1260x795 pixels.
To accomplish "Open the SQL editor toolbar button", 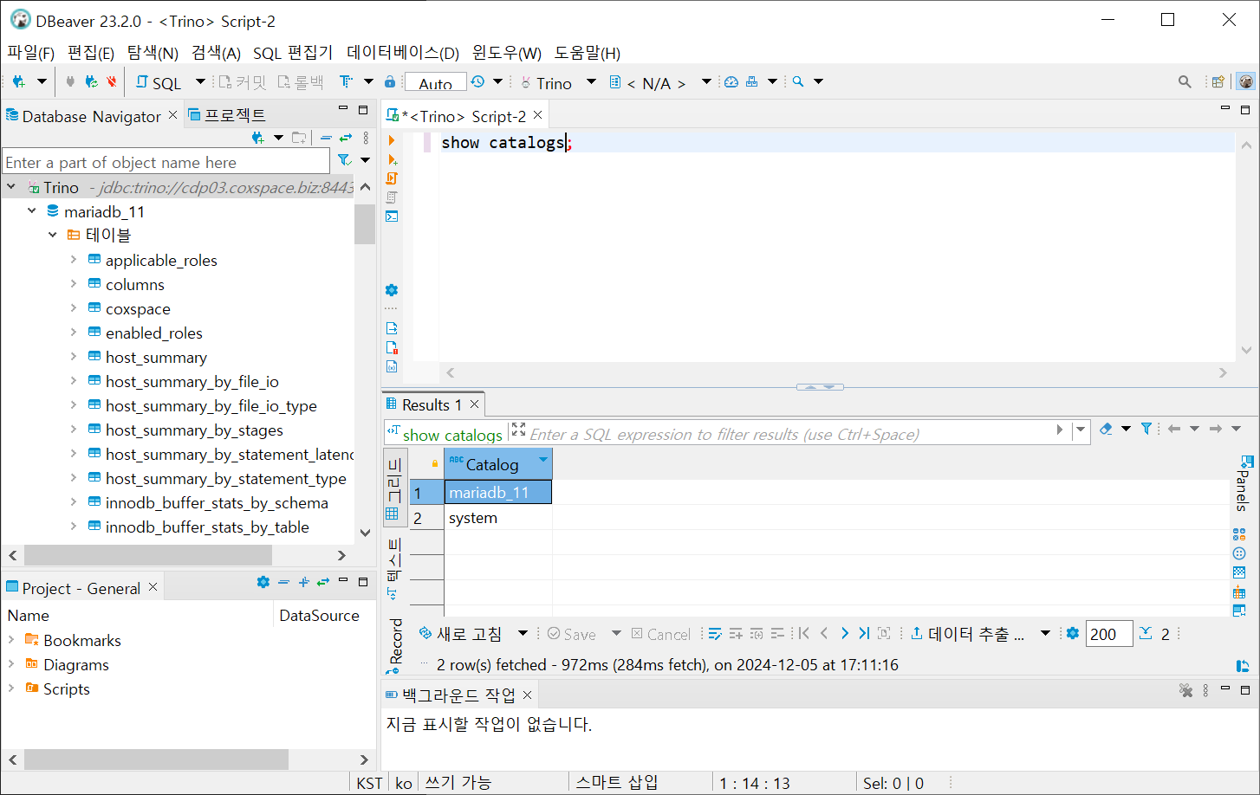I will (x=159, y=82).
